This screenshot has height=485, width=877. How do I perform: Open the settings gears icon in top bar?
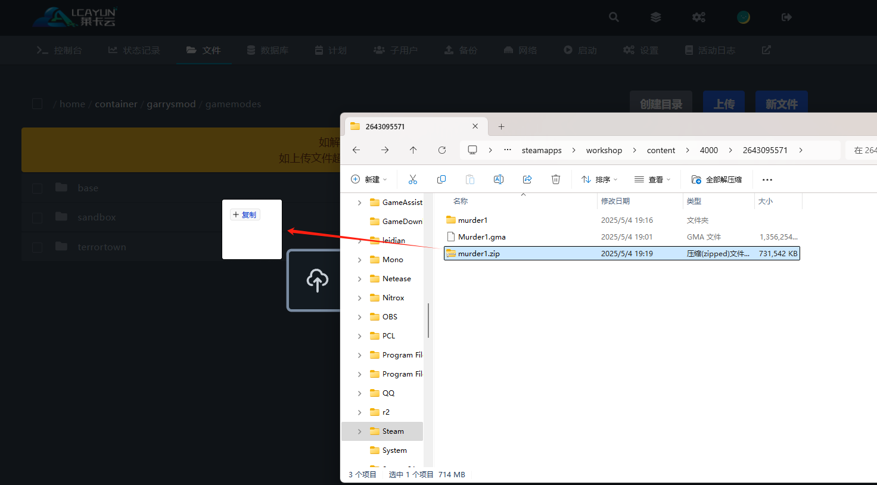tap(698, 17)
